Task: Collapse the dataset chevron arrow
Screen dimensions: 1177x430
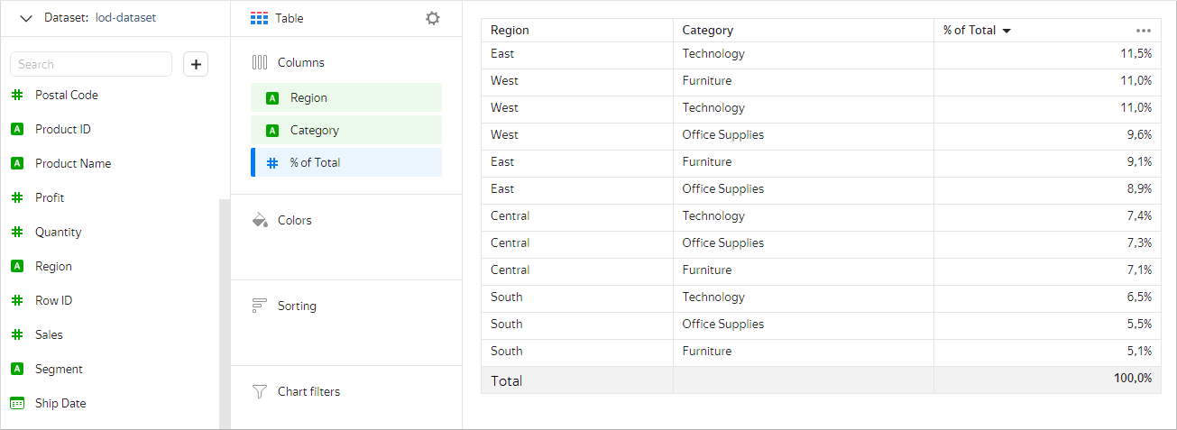Action: 25,18
